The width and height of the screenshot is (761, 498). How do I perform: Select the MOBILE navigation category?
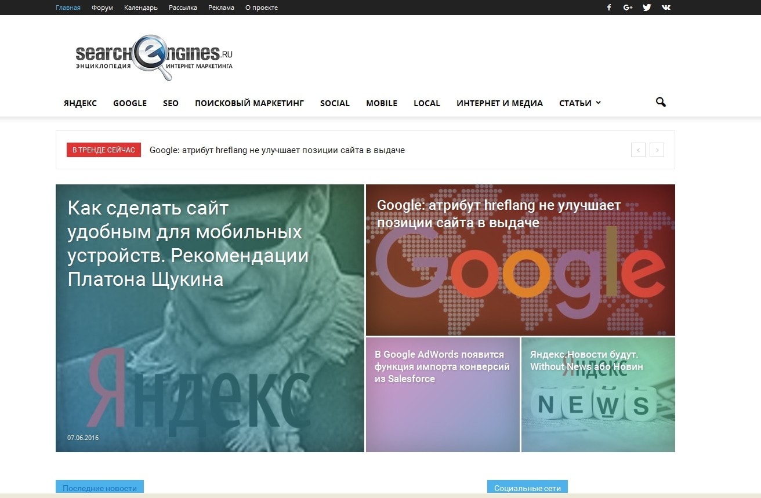click(382, 103)
